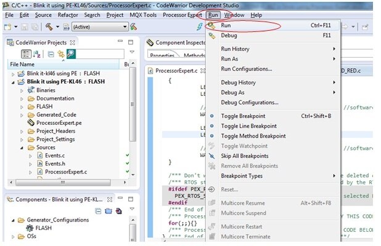Close the CodeWarrior Projects tab
The image size is (381, 246).
point(72,42)
